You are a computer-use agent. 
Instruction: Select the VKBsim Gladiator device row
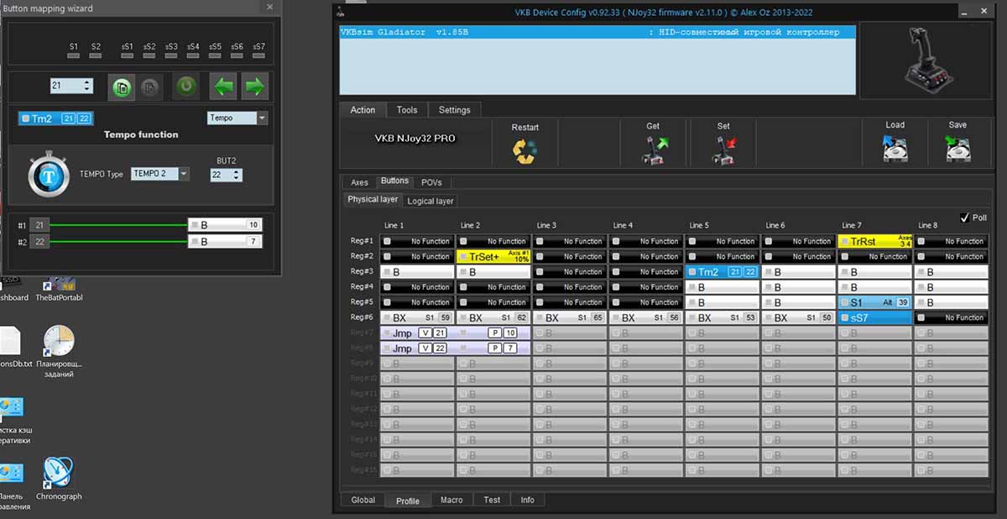(x=597, y=33)
